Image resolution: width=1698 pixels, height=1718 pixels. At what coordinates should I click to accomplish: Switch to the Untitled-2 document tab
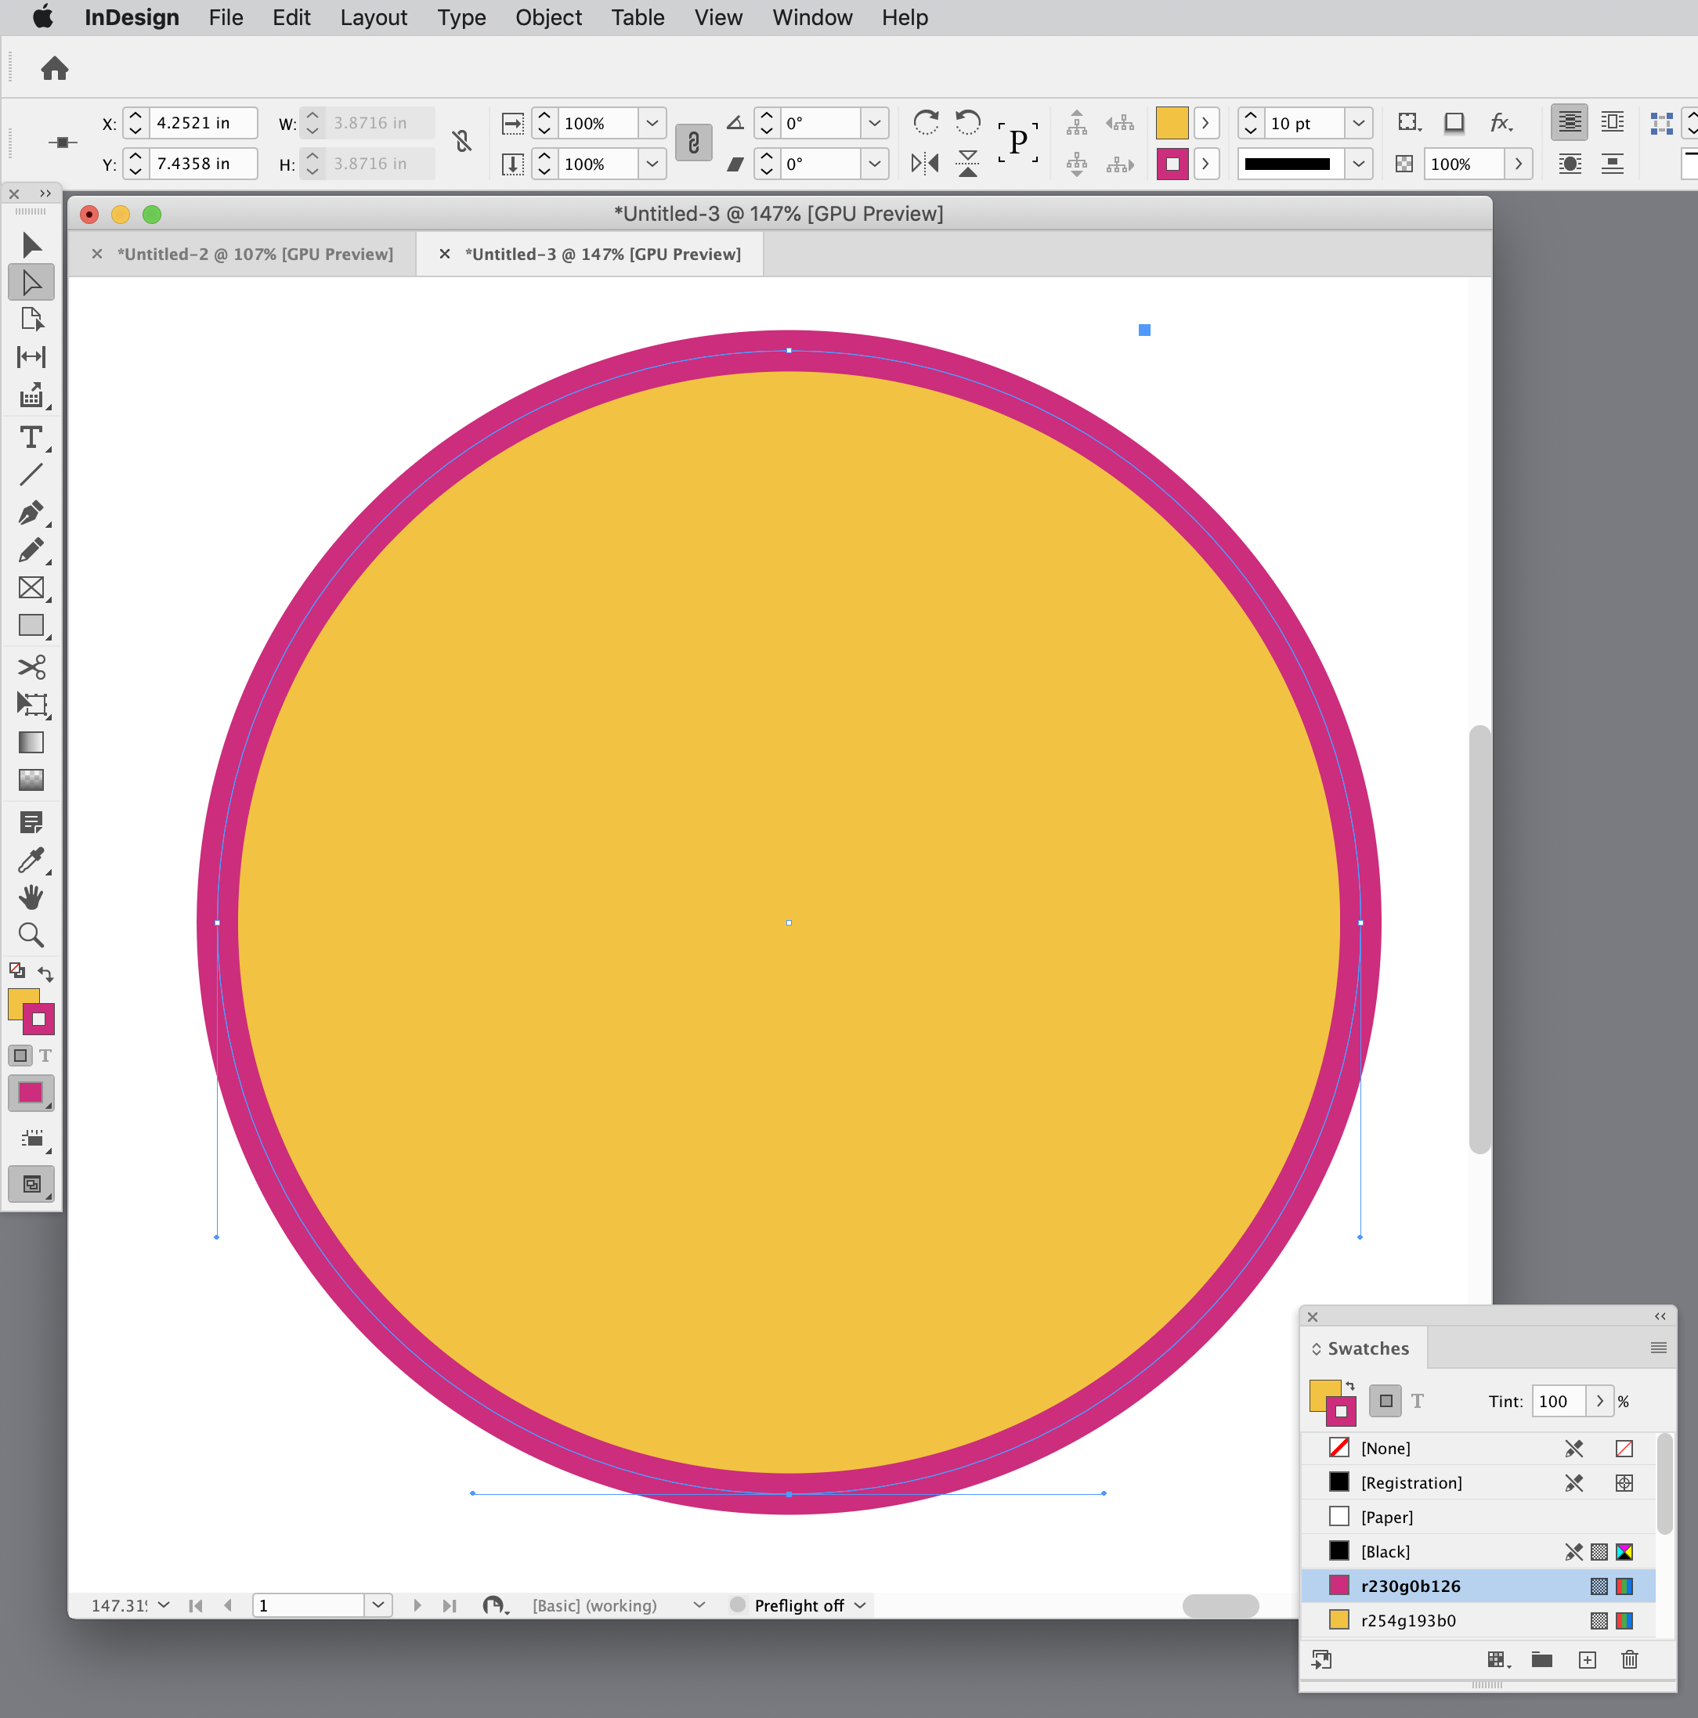255,254
